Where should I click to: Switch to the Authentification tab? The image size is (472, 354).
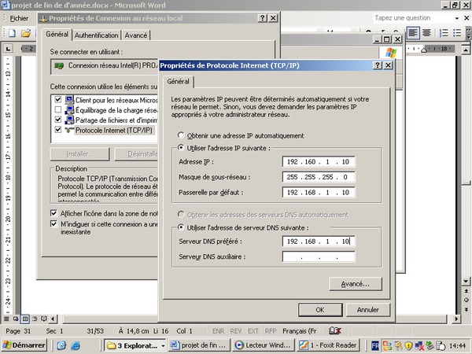click(x=96, y=35)
